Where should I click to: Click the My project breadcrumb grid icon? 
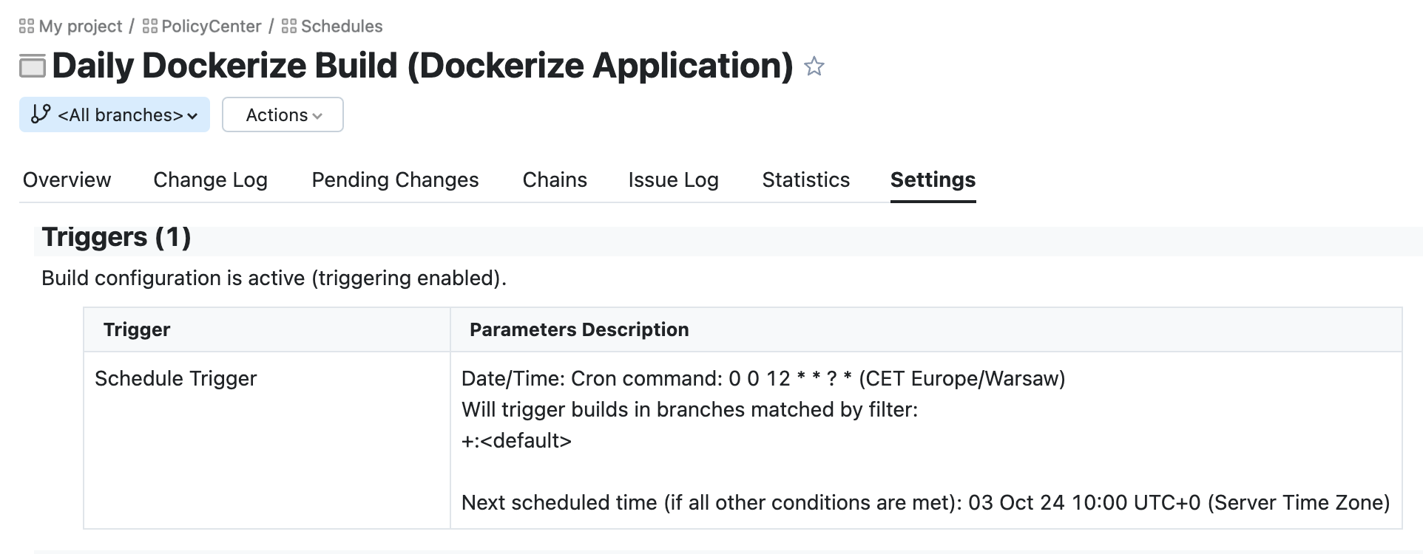[x=27, y=27]
